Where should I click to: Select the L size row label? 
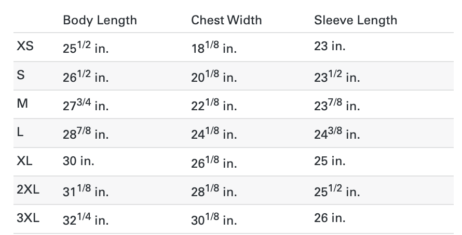click(20, 133)
